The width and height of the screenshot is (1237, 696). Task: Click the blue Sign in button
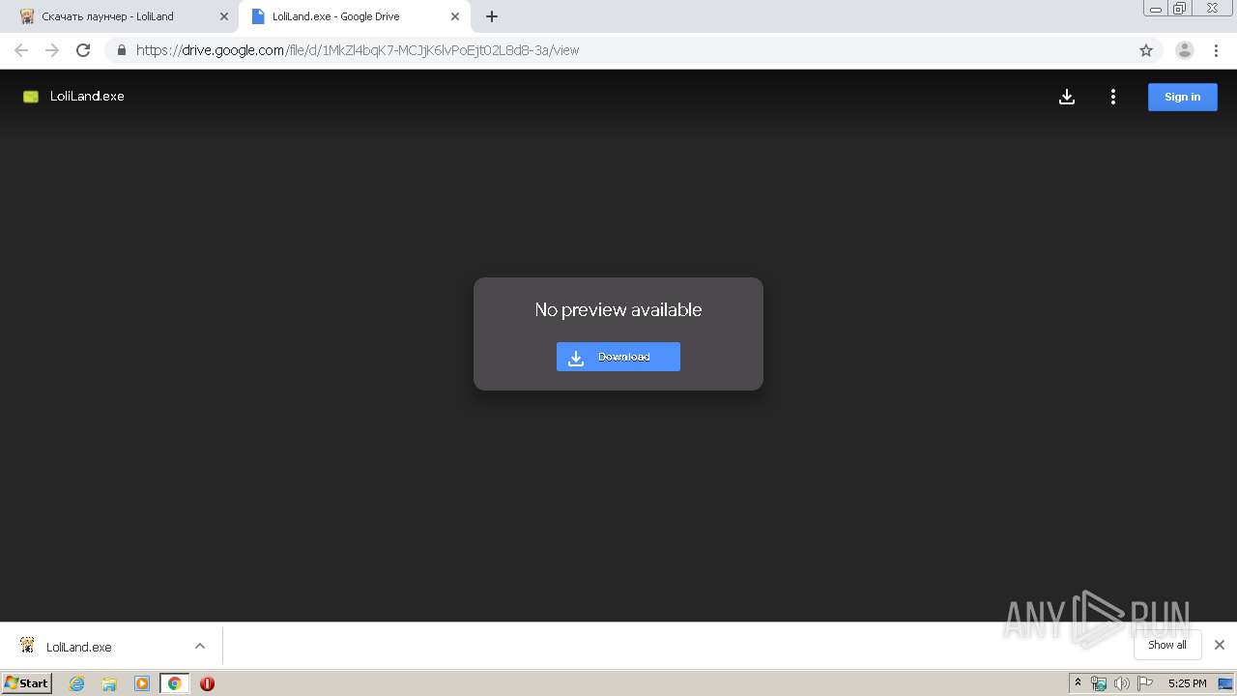[x=1182, y=97]
